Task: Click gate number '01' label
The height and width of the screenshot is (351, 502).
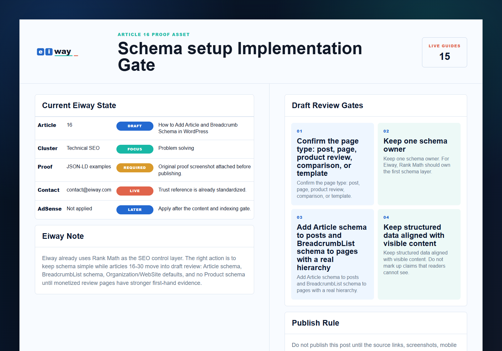Action: point(299,131)
